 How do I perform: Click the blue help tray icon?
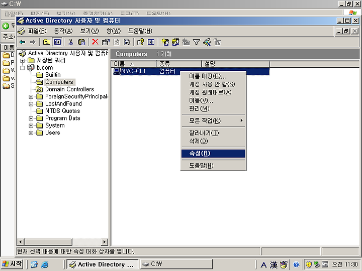point(296,264)
